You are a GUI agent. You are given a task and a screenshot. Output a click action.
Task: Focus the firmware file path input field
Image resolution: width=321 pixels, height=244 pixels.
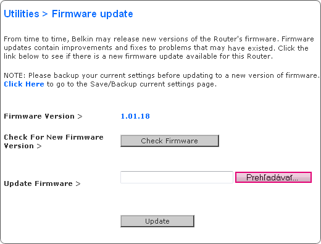177,177
